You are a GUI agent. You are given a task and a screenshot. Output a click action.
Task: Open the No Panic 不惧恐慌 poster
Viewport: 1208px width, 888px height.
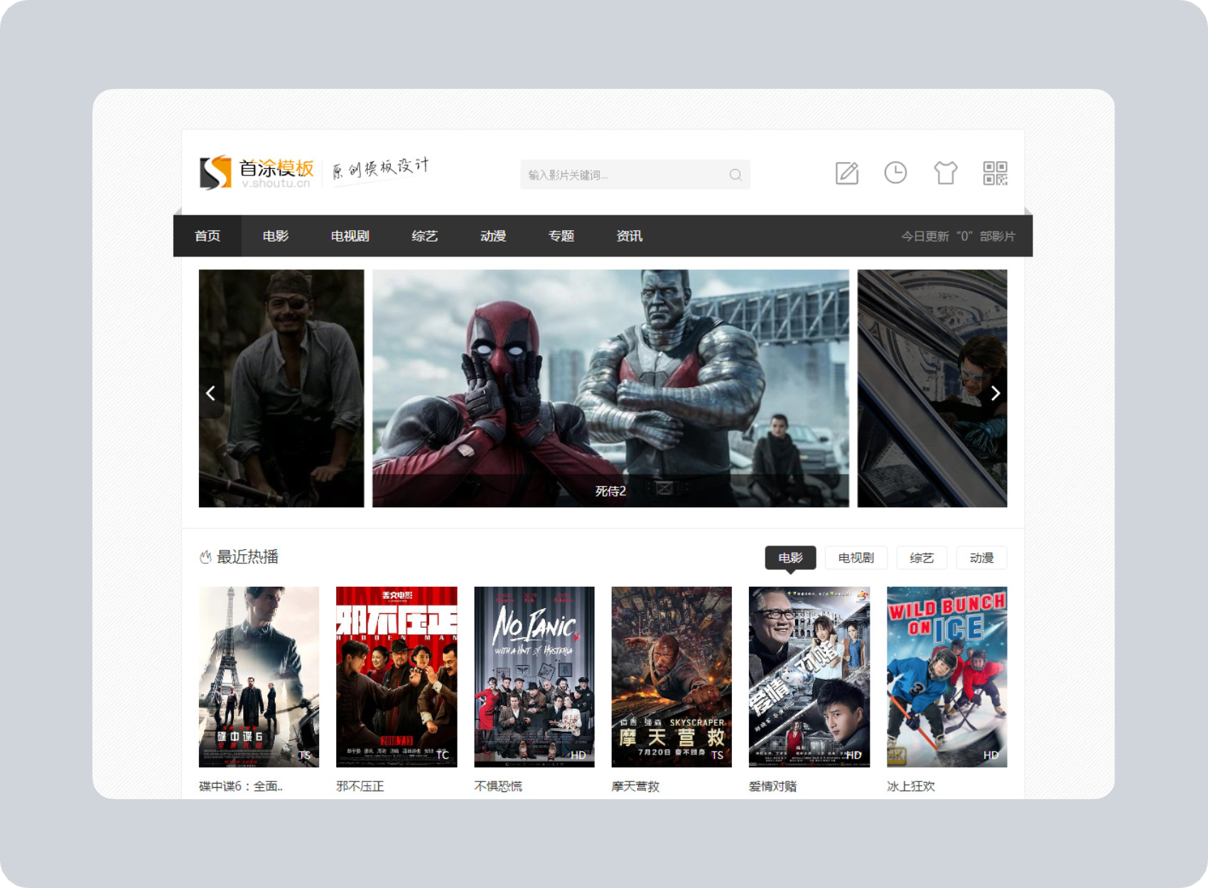click(x=534, y=677)
